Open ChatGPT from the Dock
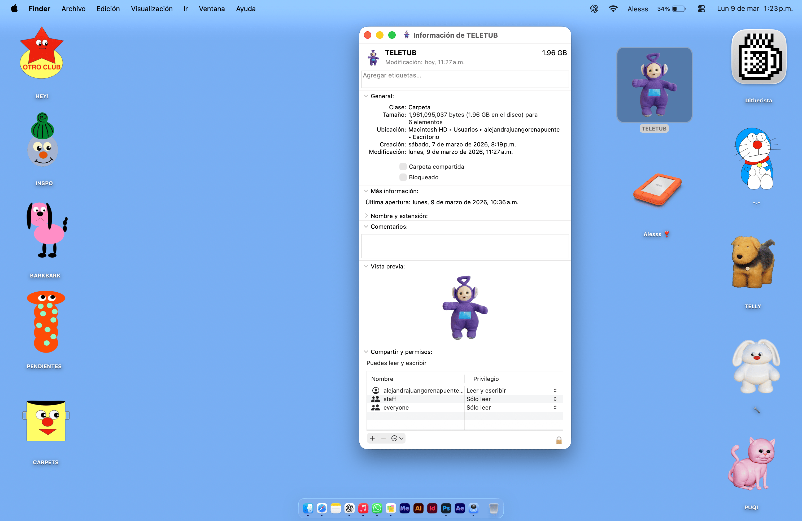This screenshot has height=521, width=802. pos(350,508)
